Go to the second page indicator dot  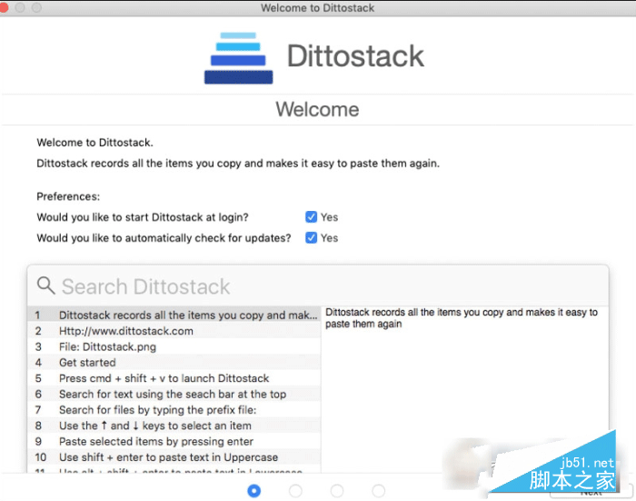295,491
